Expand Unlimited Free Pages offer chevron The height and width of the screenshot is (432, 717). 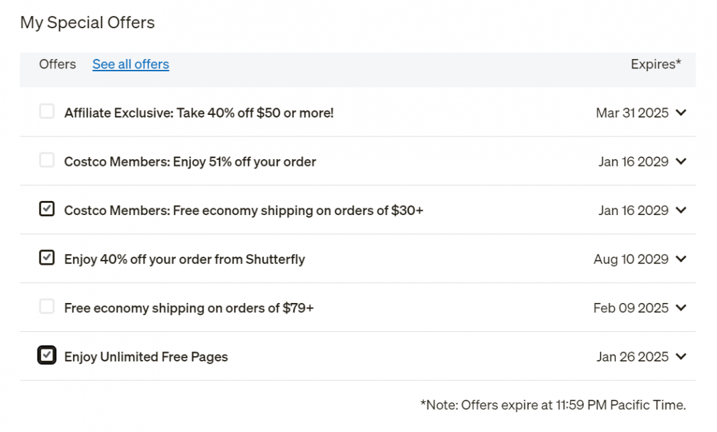[681, 357]
